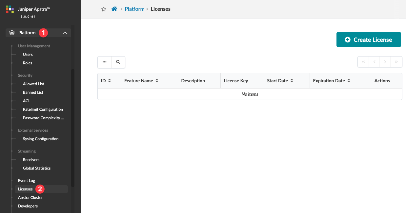Jump to the last page of results
Viewport: 406px width, 213px height.
click(x=396, y=62)
